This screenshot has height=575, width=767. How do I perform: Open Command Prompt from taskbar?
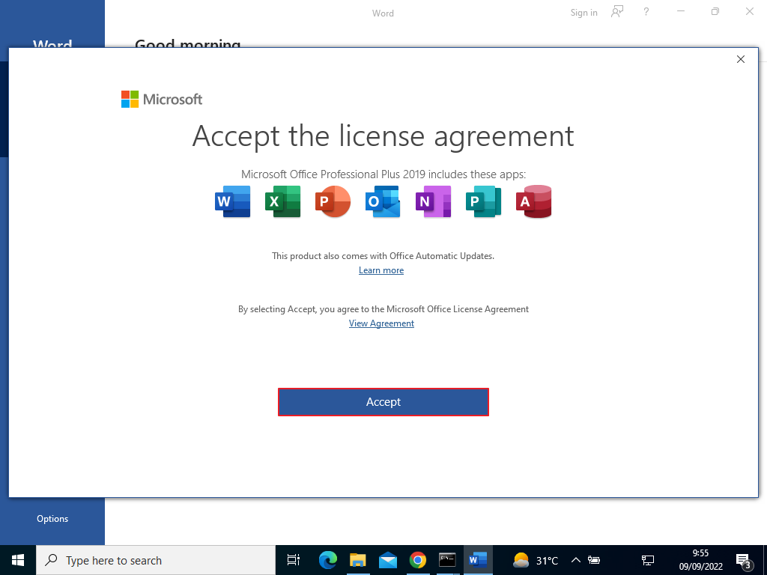[x=448, y=560]
